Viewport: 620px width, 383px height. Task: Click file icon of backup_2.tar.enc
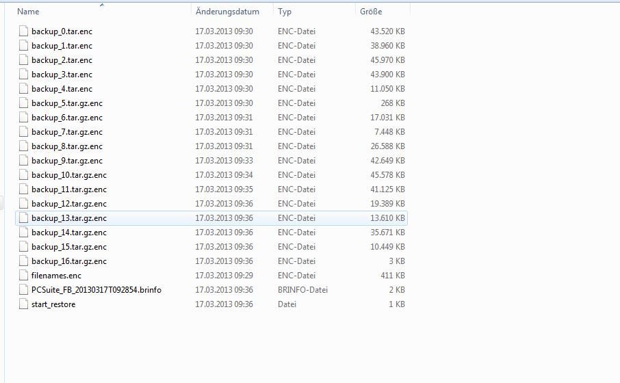click(x=24, y=60)
